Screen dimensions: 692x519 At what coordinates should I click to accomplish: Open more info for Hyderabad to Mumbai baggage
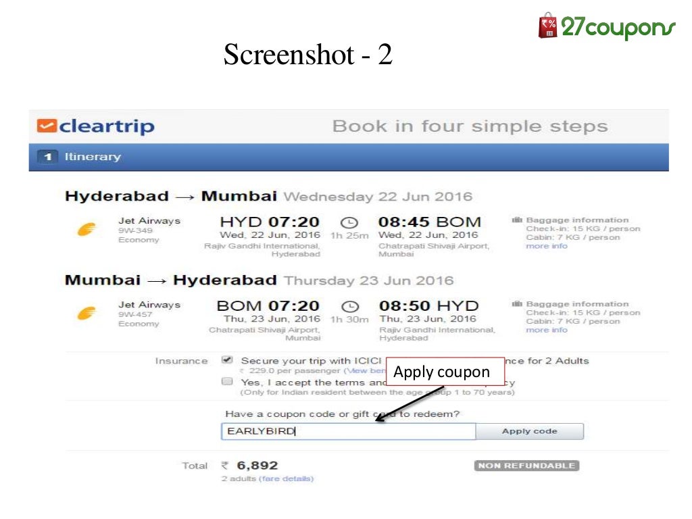click(546, 246)
